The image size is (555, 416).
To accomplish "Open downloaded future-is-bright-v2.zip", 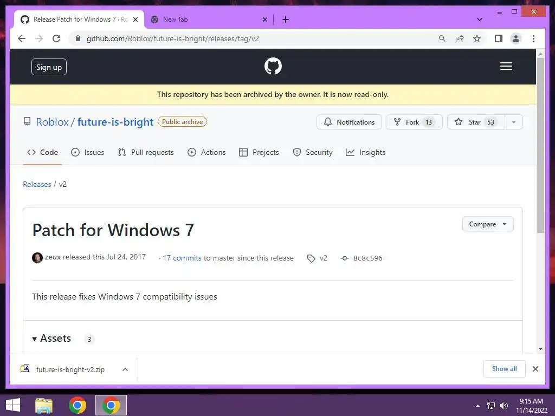I will point(70,369).
